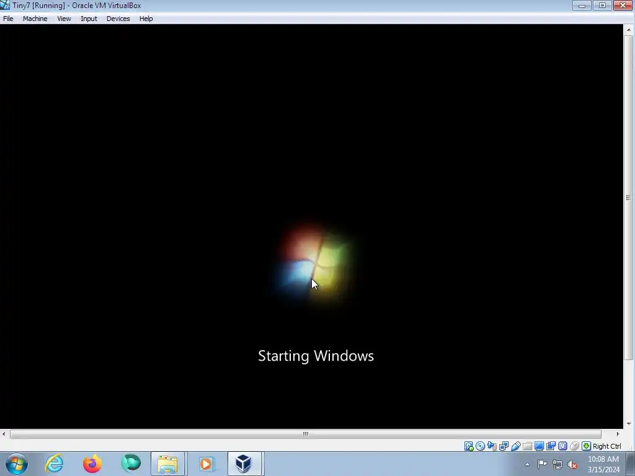Open Windows Media Player from taskbar
This screenshot has height=476, width=635.
pos(206,464)
